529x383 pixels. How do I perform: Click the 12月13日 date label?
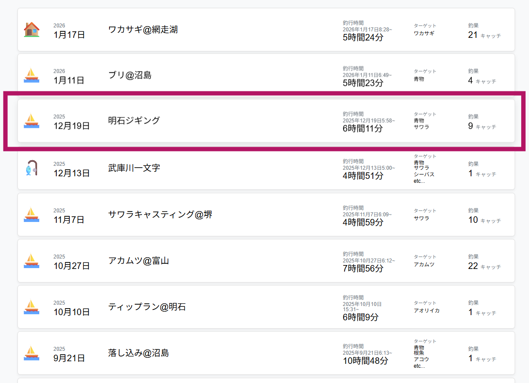click(72, 173)
